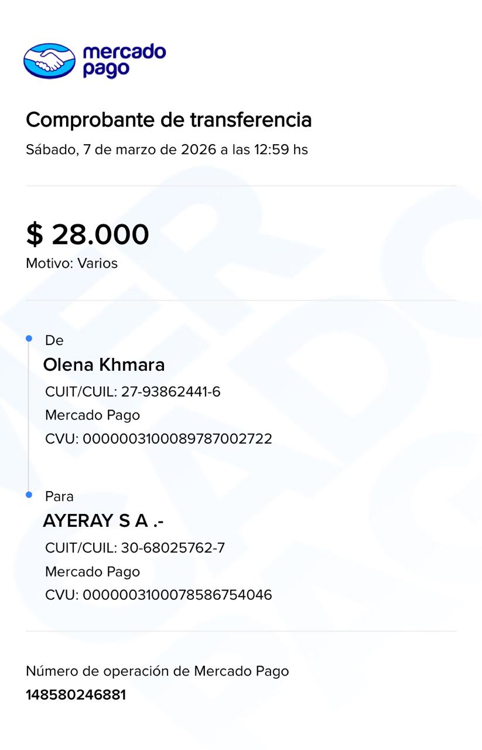The height and width of the screenshot is (750, 482).
Task: Select recipient name AYERAY S A
Action: [x=103, y=521]
